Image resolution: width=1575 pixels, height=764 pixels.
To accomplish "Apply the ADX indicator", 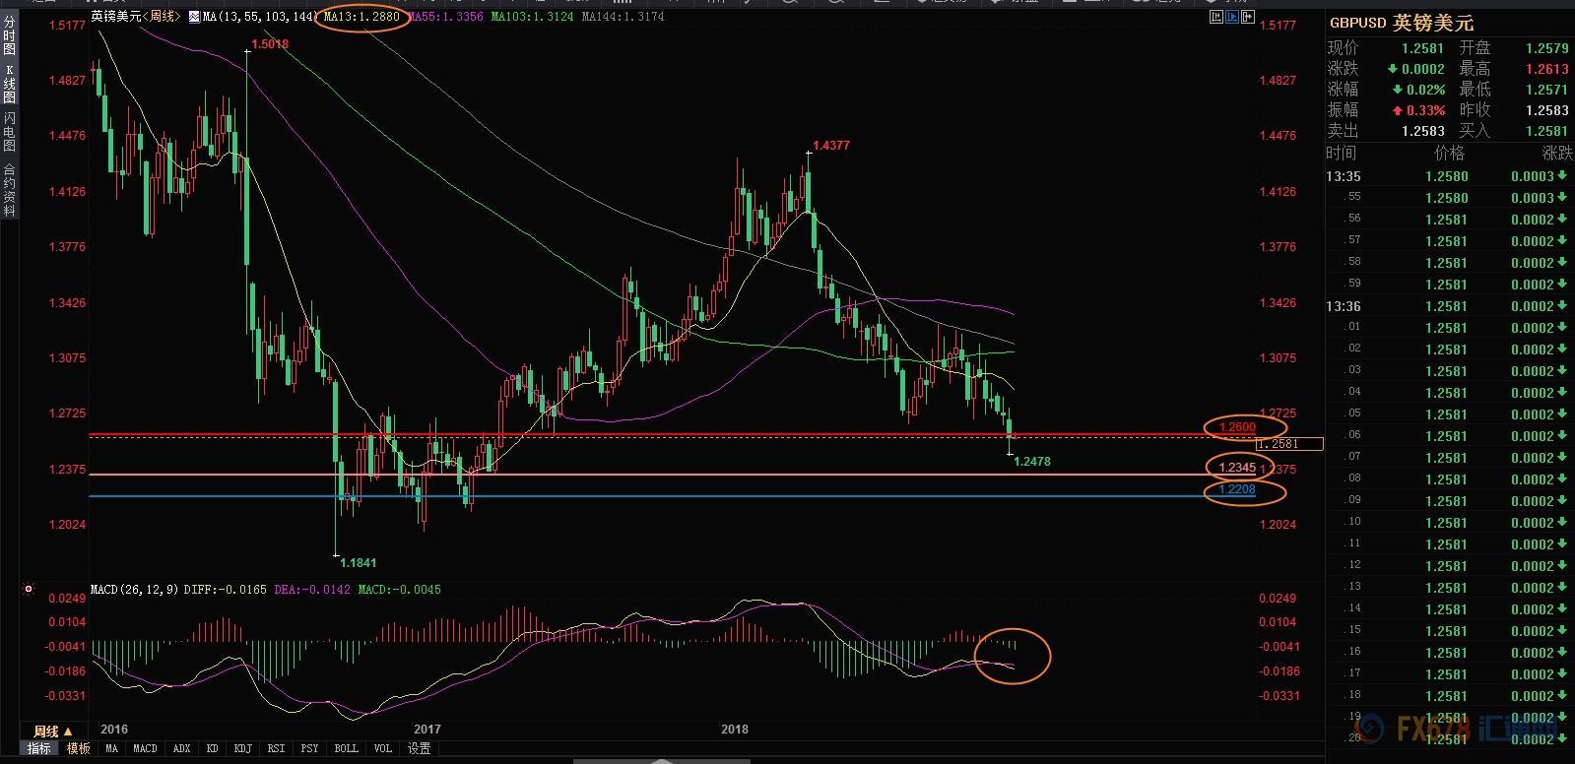I will click(181, 748).
